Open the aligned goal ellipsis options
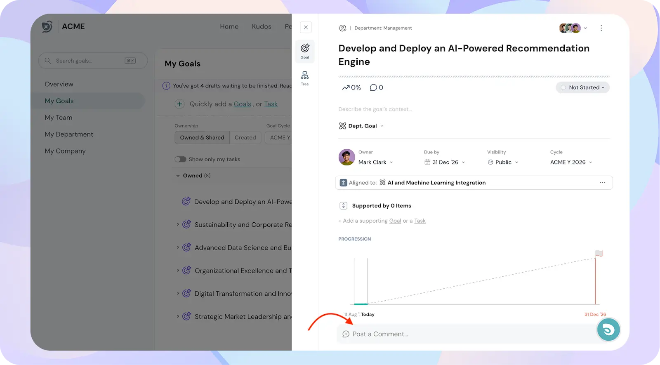Image resolution: width=660 pixels, height=365 pixels. click(602, 183)
